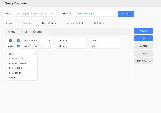Switch to the Storage tab
161x113 pixels.
[27, 23]
